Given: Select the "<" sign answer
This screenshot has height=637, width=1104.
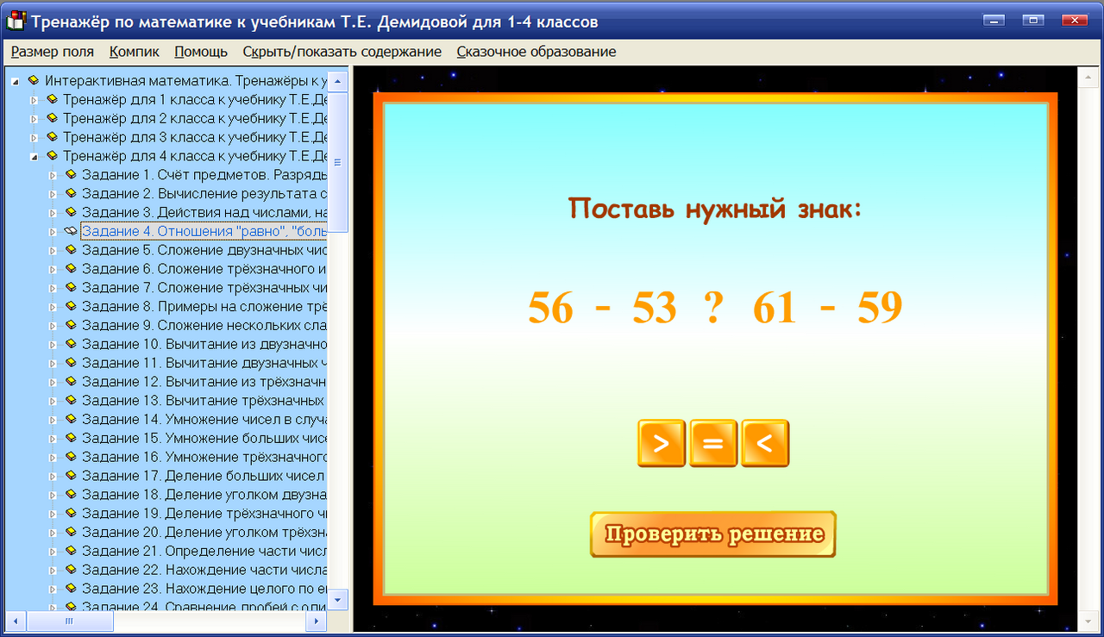Looking at the screenshot, I should [765, 442].
